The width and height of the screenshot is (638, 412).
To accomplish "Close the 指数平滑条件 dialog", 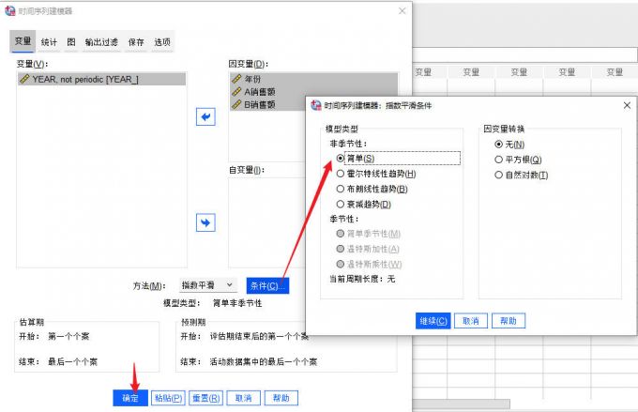I will coord(627,105).
